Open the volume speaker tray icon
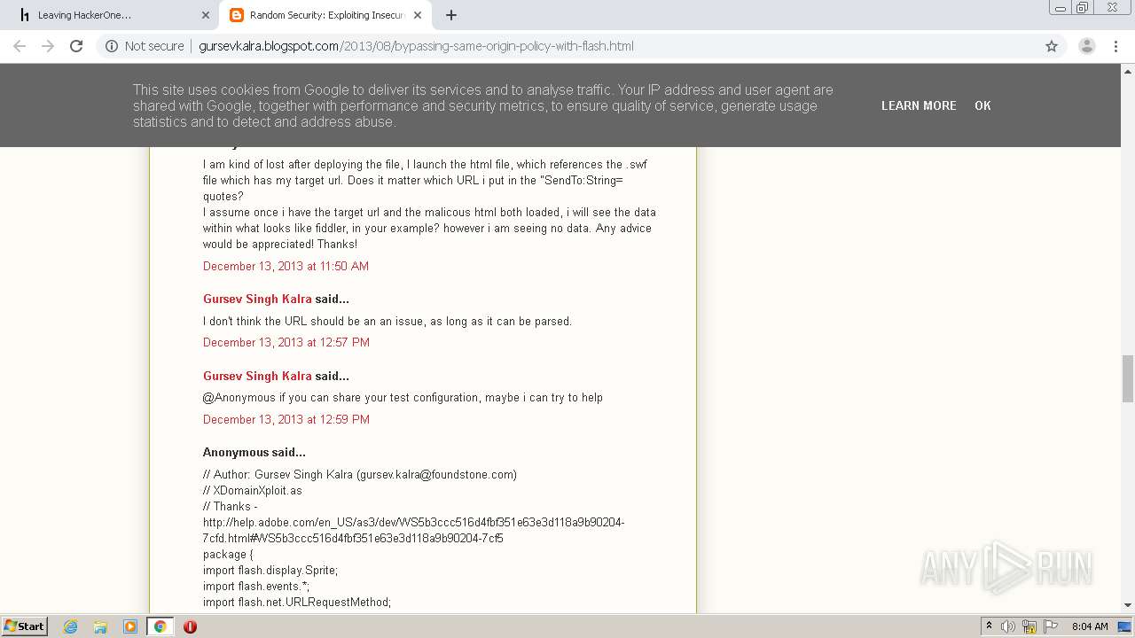The height and width of the screenshot is (638, 1135). [1008, 626]
